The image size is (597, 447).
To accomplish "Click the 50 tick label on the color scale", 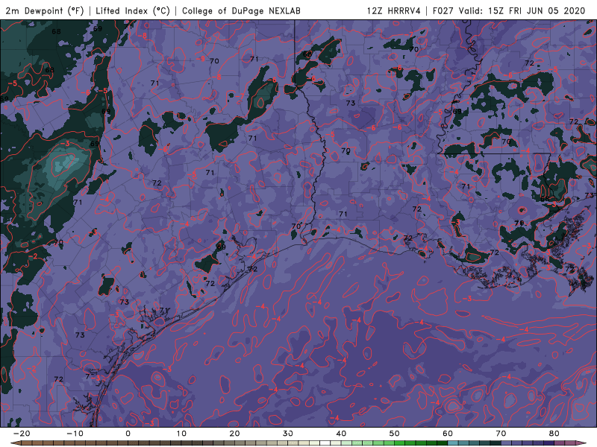I will coord(395,434).
